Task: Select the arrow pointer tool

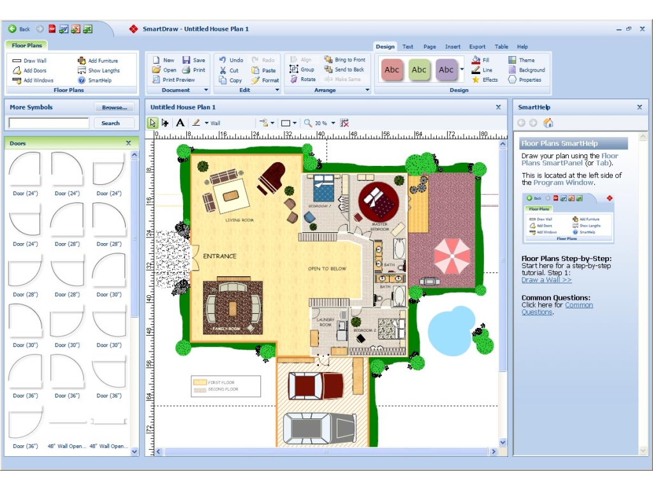Action: [x=153, y=123]
